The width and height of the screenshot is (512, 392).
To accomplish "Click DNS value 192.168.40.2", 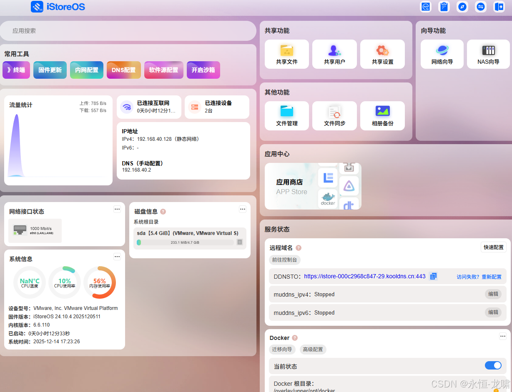I will tap(136, 170).
